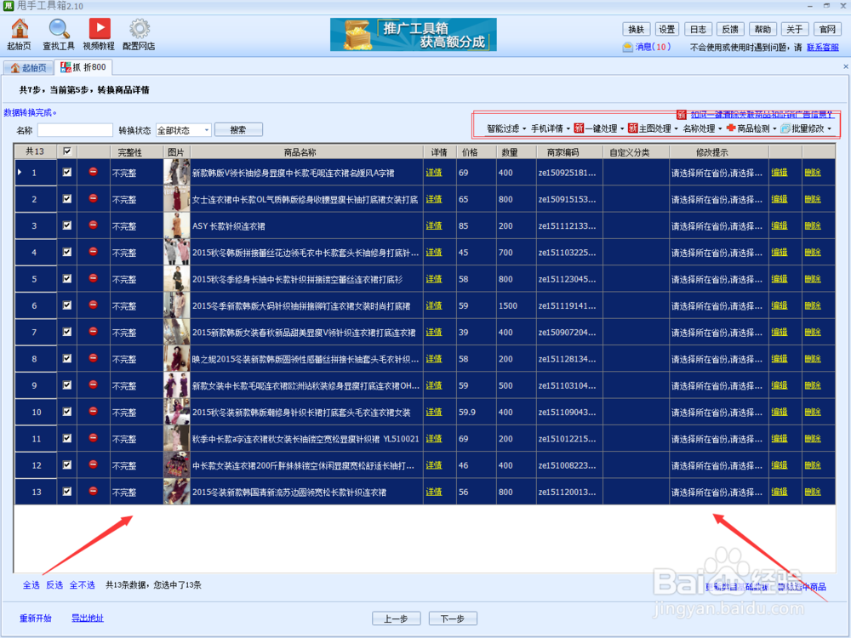
Task: Click the 联系客服 customer service link
Action: (822, 47)
